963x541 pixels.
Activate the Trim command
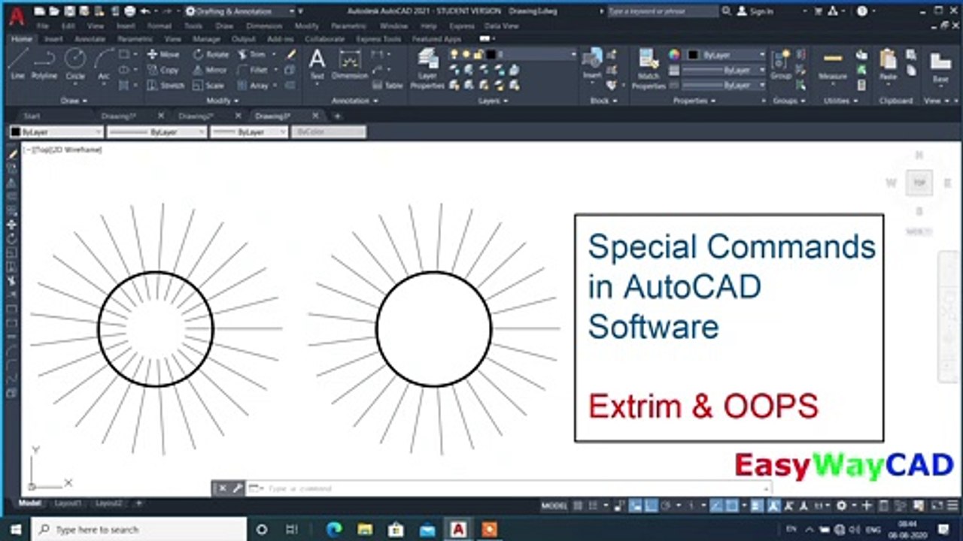(x=252, y=54)
